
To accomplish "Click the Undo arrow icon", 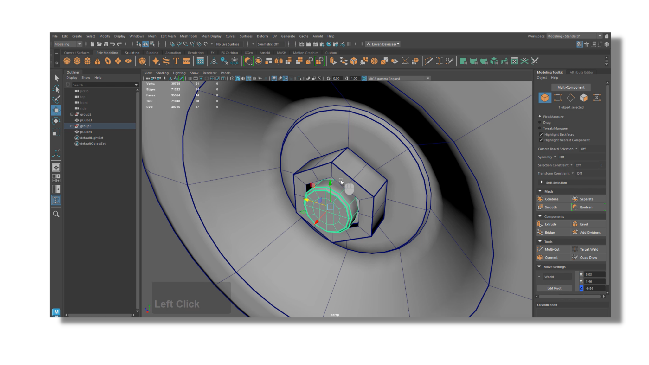I will coord(112,44).
